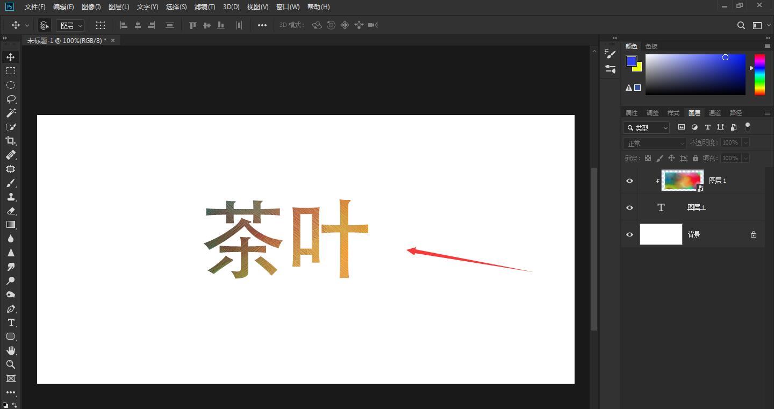Screen dimensions: 774x409
Task: Select the Move tool
Action: (11, 56)
